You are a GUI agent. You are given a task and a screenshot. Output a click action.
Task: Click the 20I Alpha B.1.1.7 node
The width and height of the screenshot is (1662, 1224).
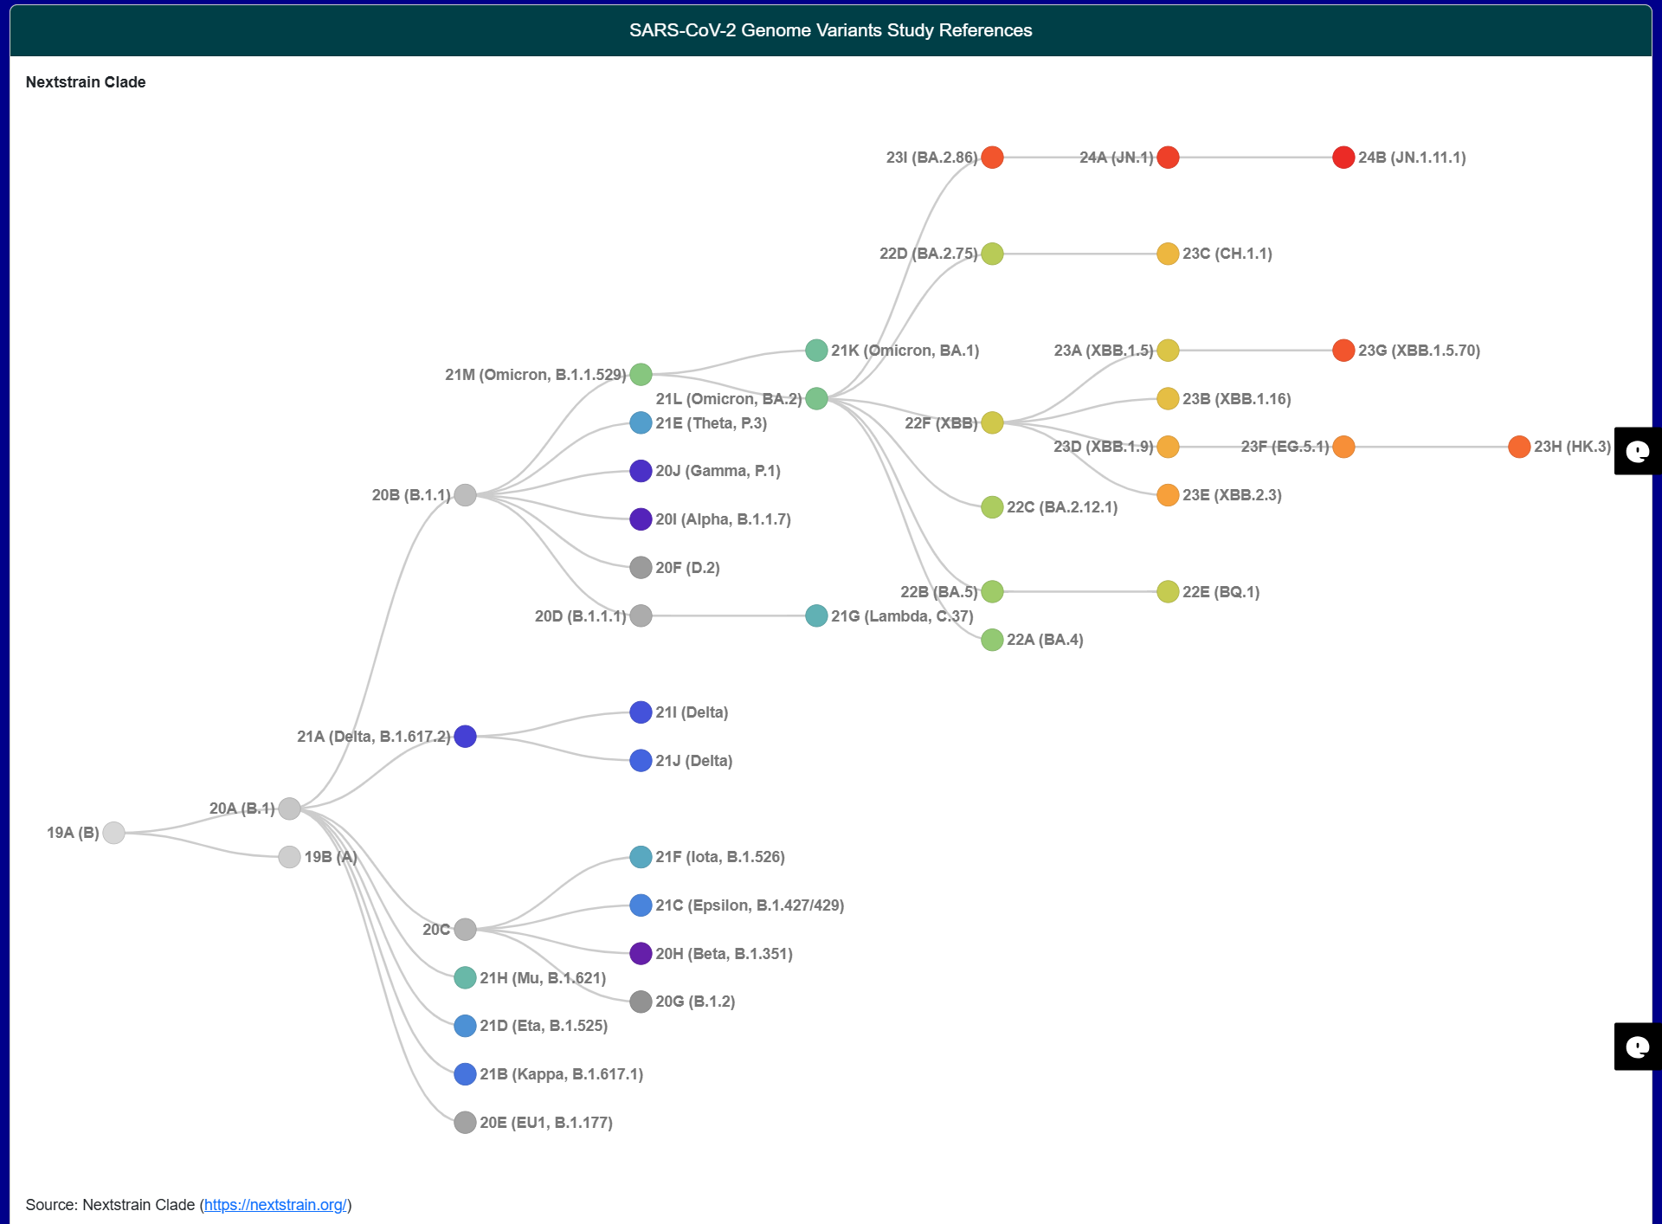coord(641,519)
